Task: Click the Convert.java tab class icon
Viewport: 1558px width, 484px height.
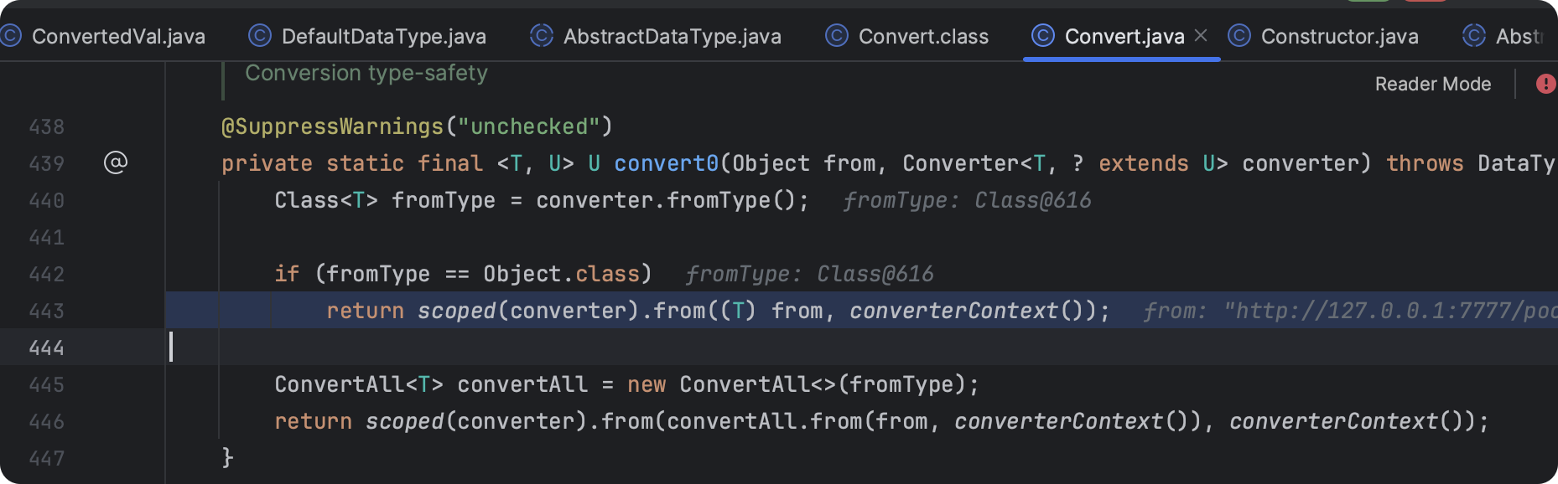Action: click(1043, 36)
